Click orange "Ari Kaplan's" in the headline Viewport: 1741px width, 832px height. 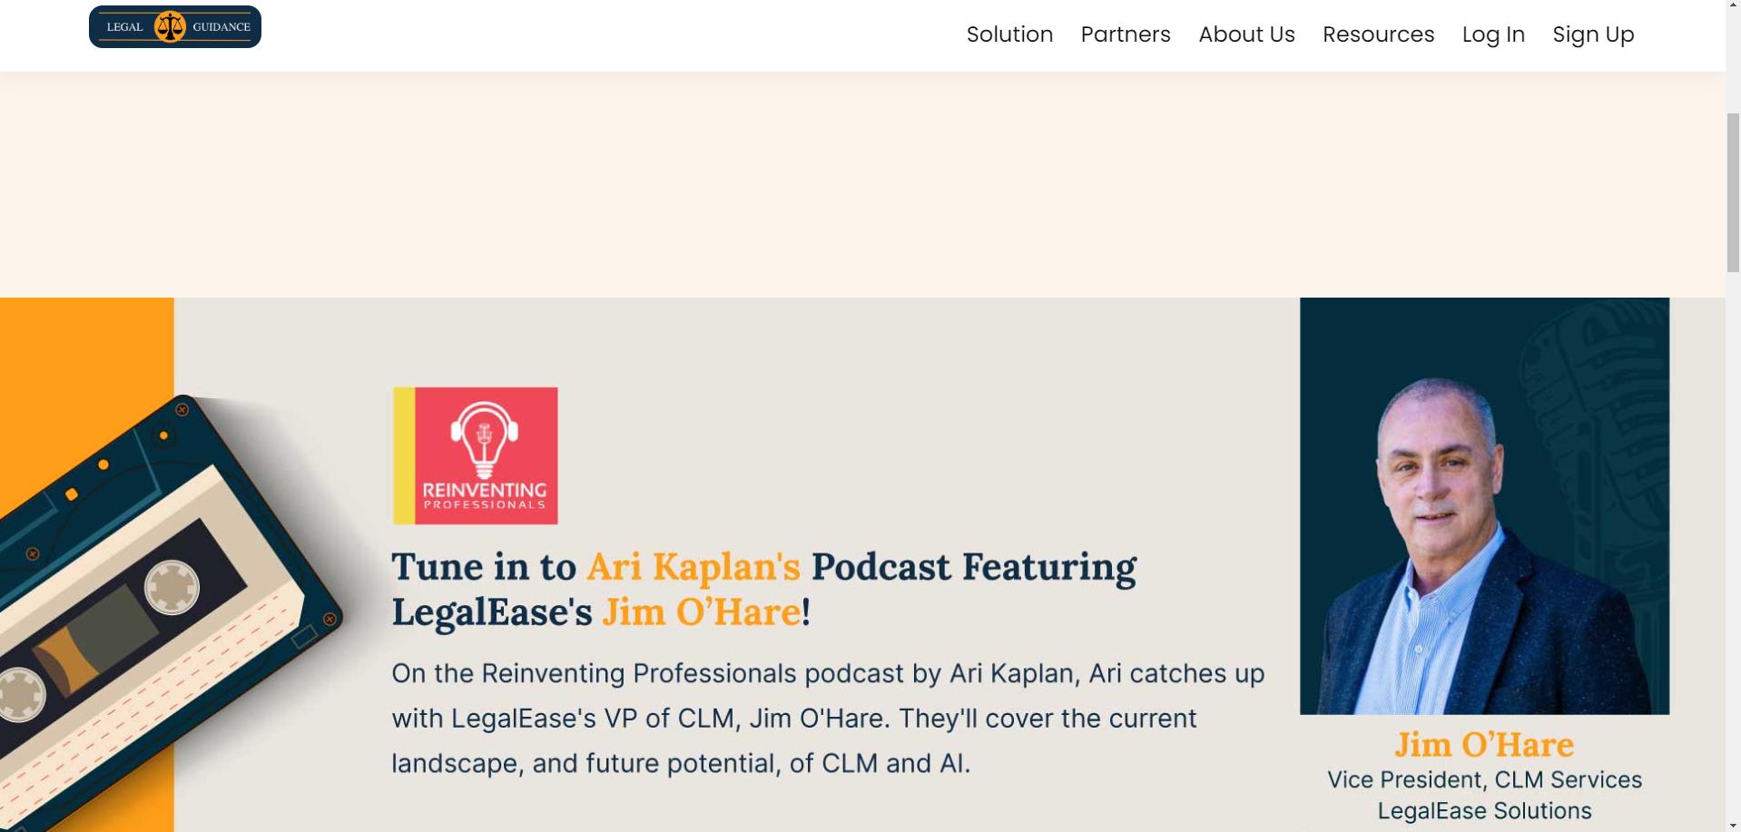[693, 567]
